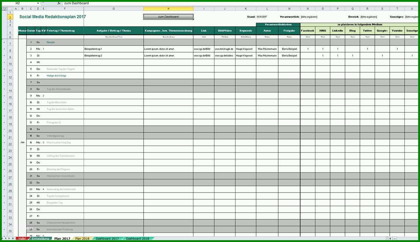Click the 'Twitter' column header
420x242 pixels.
[x=368, y=31]
